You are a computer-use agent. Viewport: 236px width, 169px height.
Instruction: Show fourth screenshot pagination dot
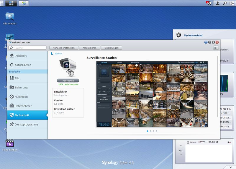157,131
